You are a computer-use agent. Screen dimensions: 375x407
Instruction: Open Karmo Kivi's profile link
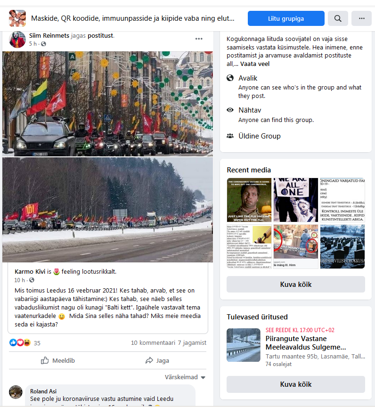pyautogui.click(x=30, y=271)
